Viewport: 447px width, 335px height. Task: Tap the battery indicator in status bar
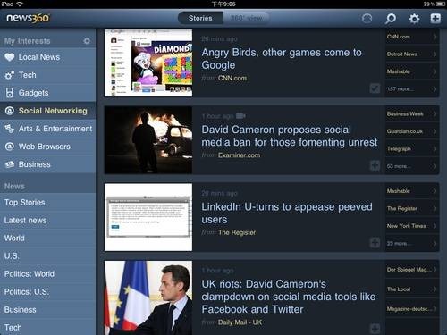tap(441, 4)
